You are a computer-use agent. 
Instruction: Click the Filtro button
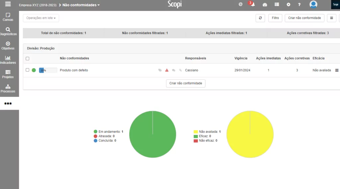coord(275,18)
